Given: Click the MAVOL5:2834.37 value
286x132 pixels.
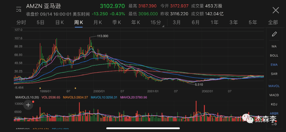Looking at the screenshot, I should coord(75,98).
